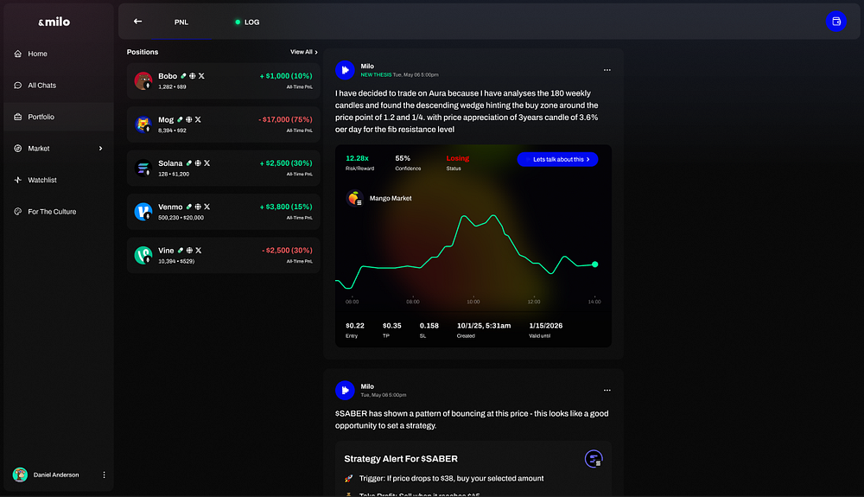Click the View All positions link
This screenshot has height=497, width=864.
click(x=303, y=52)
